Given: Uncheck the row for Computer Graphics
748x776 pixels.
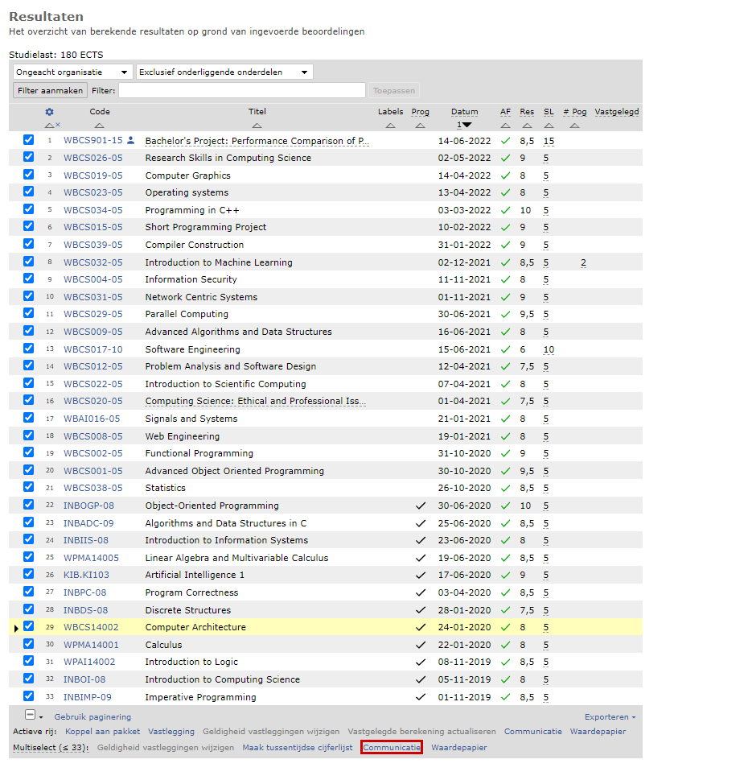Looking at the screenshot, I should 28,175.
